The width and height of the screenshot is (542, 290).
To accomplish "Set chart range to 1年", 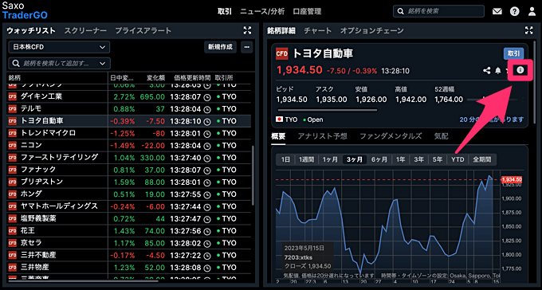I will tap(400, 159).
